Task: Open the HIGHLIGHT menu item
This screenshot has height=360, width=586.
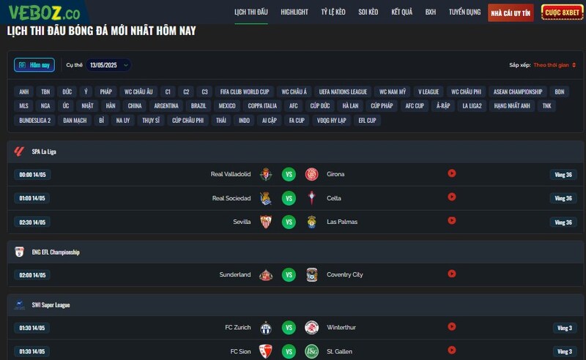Action: coord(294,12)
